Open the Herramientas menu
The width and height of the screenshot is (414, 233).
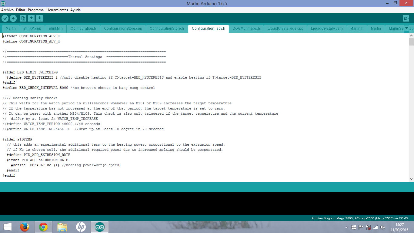(x=57, y=10)
